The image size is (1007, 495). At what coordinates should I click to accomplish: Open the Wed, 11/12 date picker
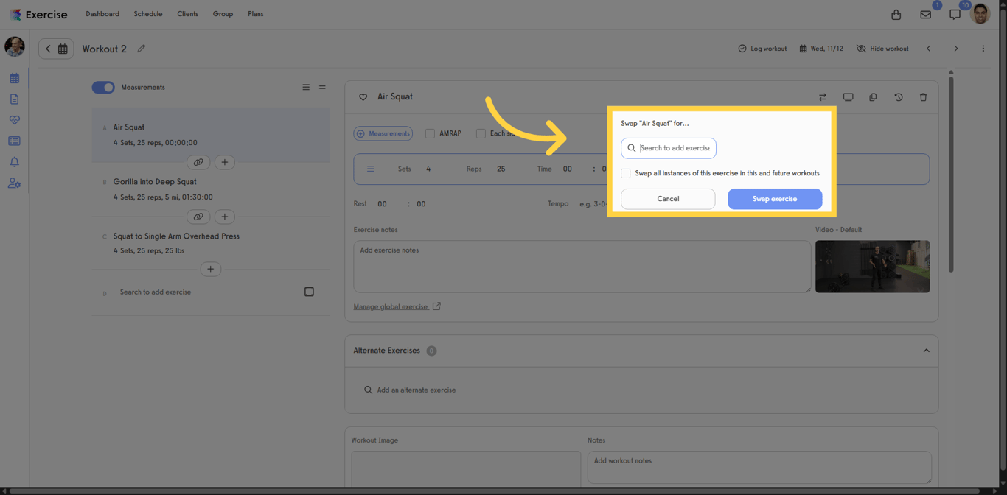[x=821, y=49]
